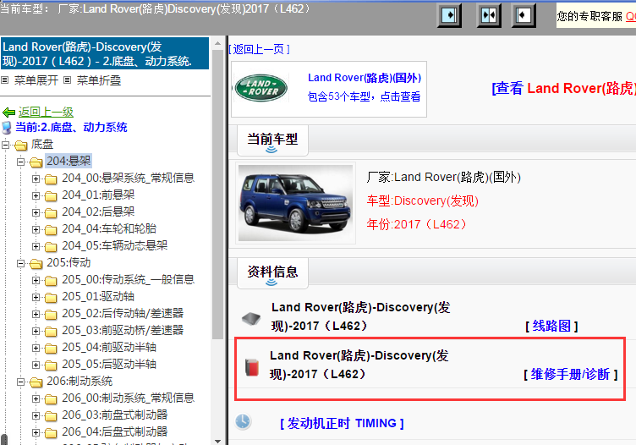Click the expand-left panel toolbar icon

[x=524, y=16]
